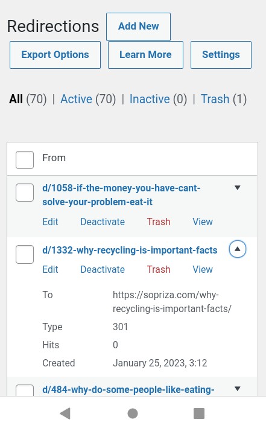Open the d/1332-why-recycling-is-important-facts link

pos(130,250)
